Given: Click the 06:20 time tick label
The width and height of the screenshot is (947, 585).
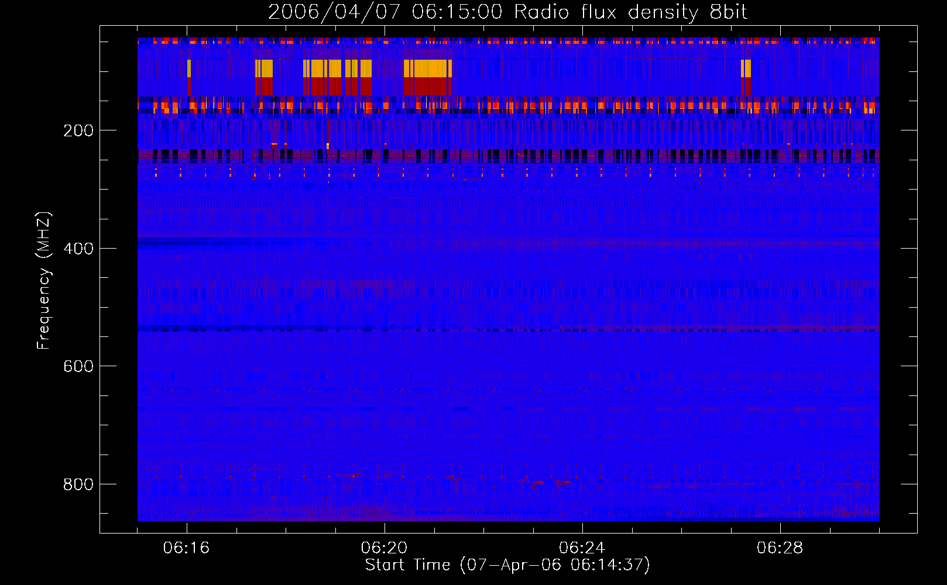Looking at the screenshot, I should pyautogui.click(x=384, y=548).
